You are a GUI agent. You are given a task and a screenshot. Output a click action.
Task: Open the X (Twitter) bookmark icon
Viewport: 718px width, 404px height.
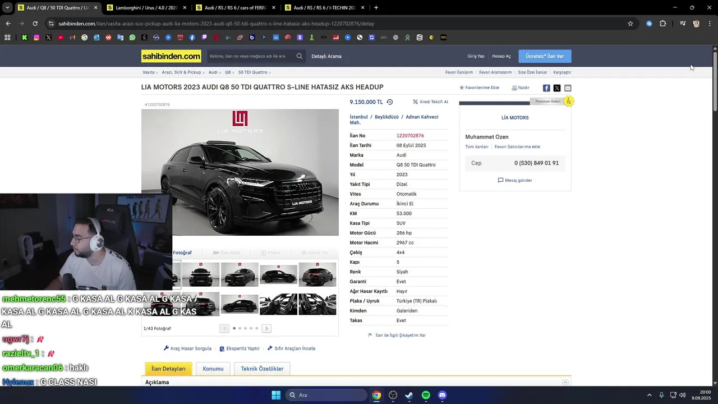48,38
